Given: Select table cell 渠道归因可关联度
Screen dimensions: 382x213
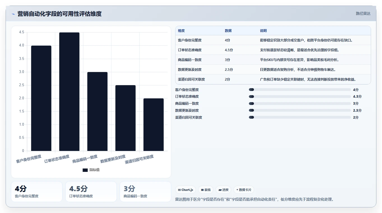Looking at the screenshot, I should point(191,79).
